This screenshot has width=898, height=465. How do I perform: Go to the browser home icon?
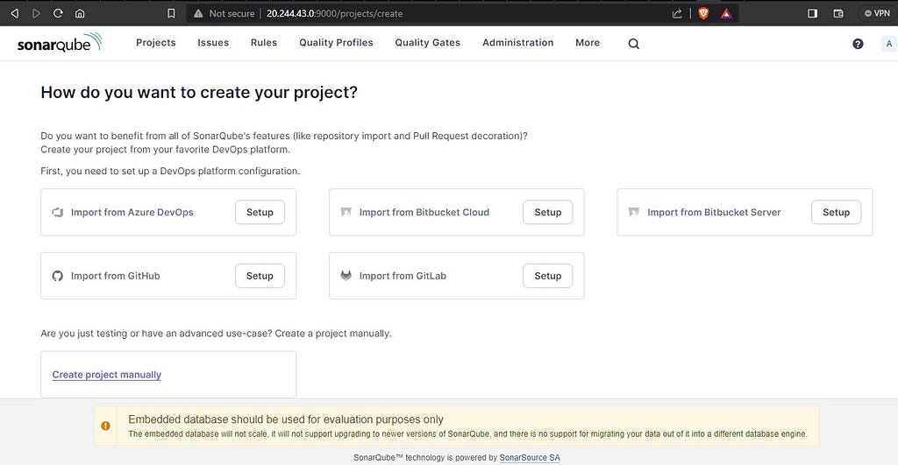point(80,13)
